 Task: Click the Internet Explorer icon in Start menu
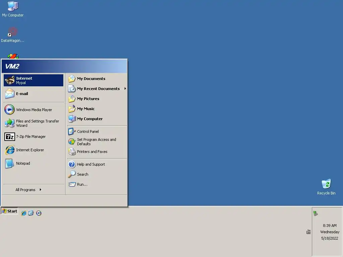pos(10,150)
